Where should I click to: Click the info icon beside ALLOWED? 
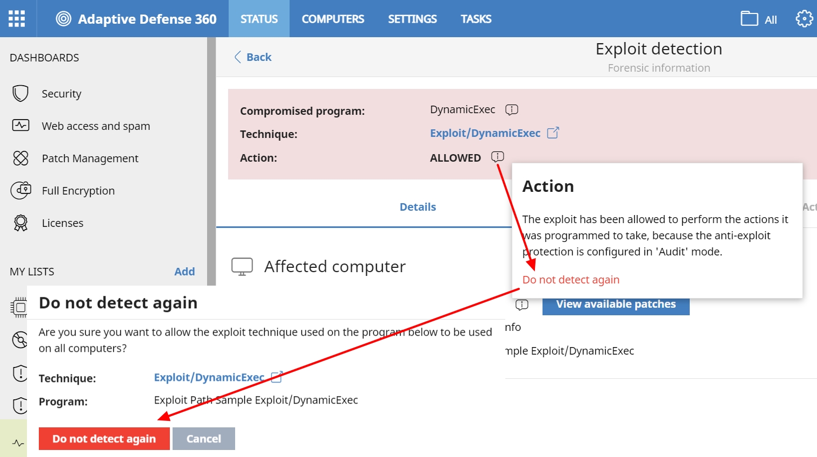pyautogui.click(x=497, y=156)
